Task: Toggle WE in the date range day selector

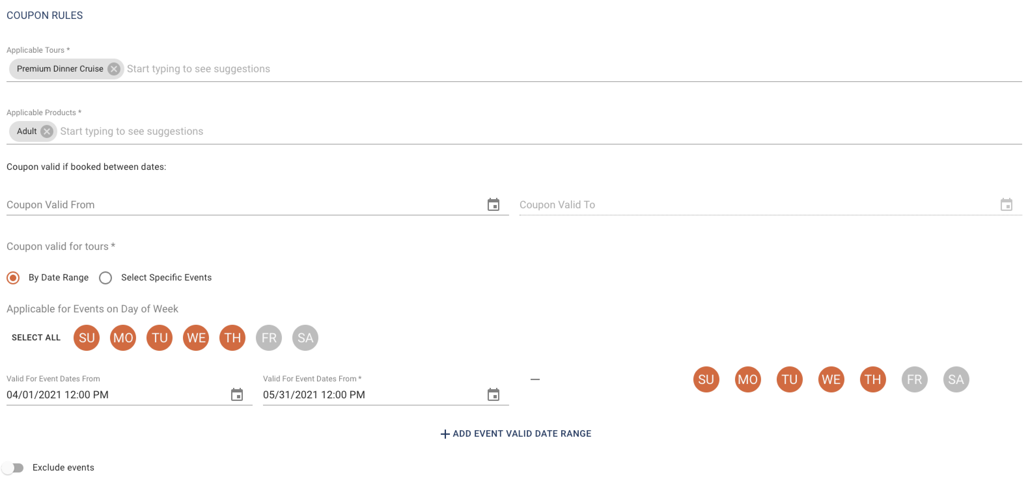Action: tap(831, 379)
